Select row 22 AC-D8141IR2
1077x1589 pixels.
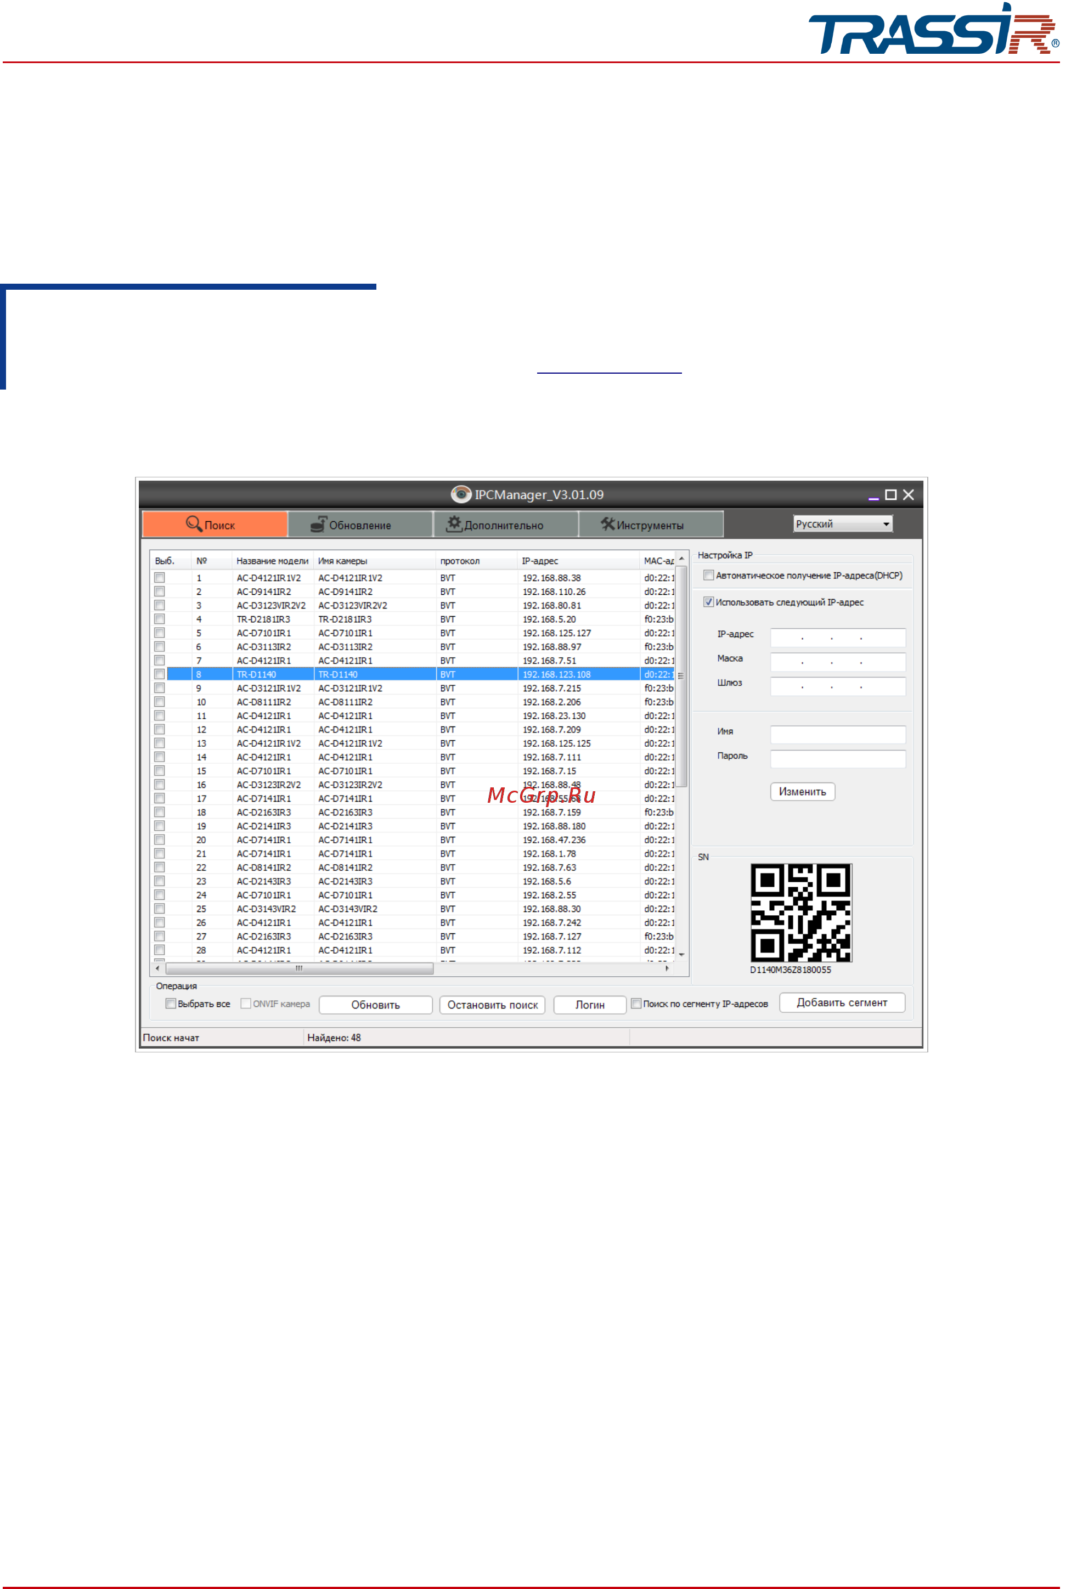(413, 867)
